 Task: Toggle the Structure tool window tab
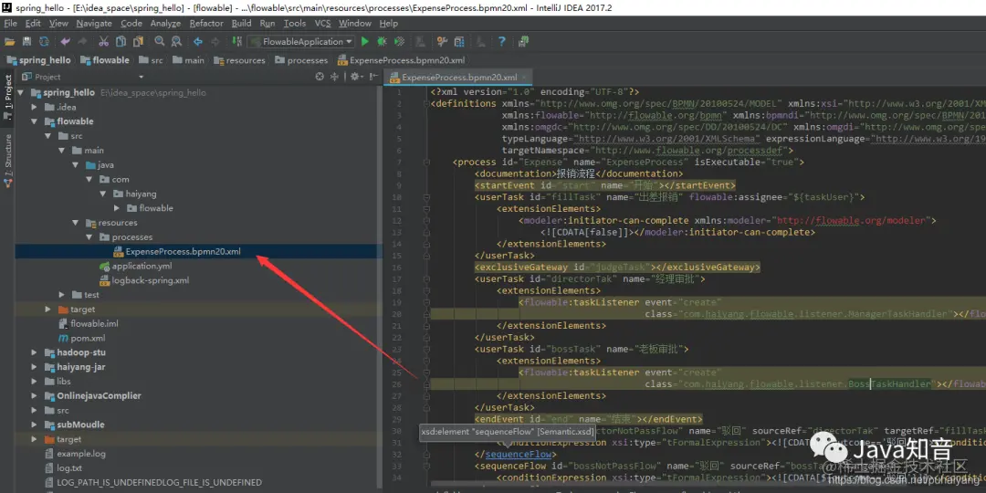click(8, 160)
